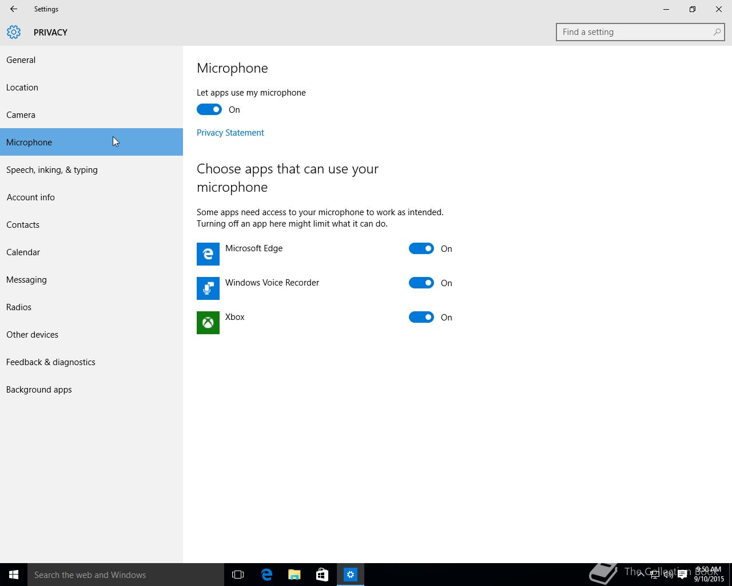This screenshot has width=732, height=586.
Task: Click the Windows Voice Recorder label
Action: [x=272, y=283]
